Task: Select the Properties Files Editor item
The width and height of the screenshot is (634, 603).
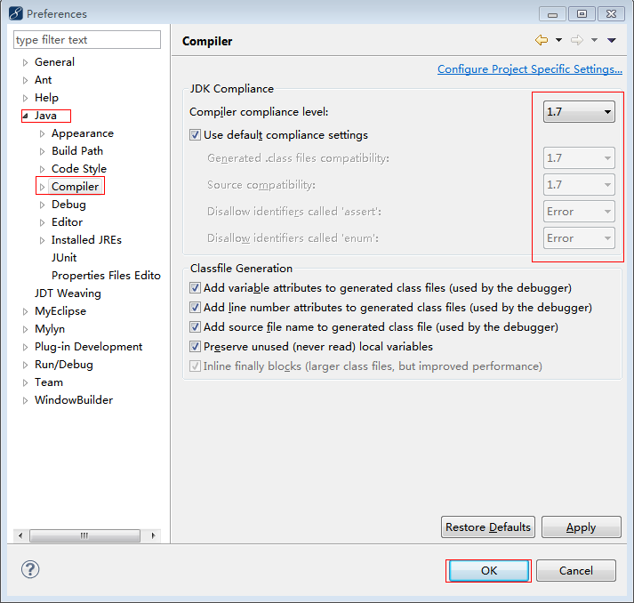Action: [106, 276]
